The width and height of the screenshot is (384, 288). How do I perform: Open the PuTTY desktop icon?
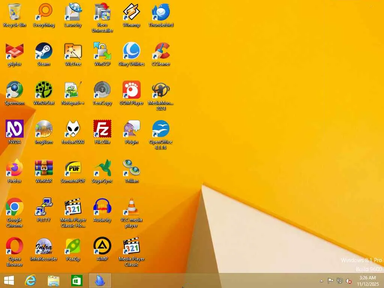pyautogui.click(x=44, y=210)
